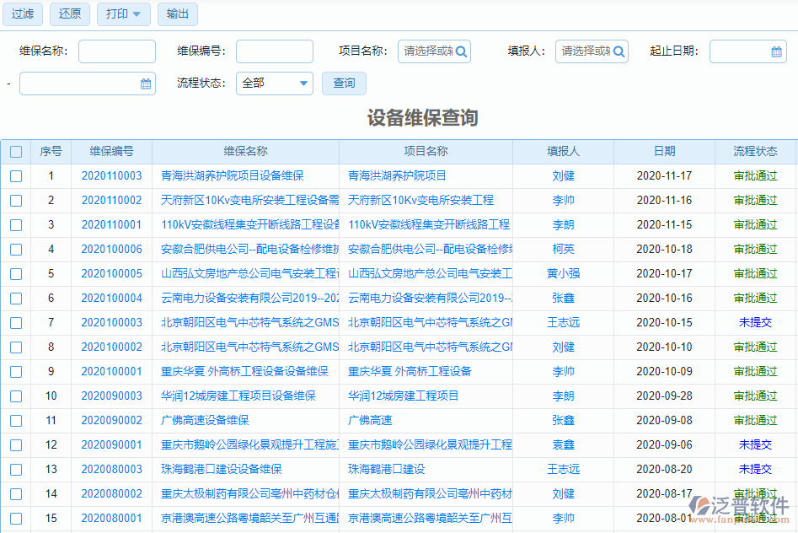Check the select-all checkbox in table header
The image size is (798, 533).
coord(16,151)
